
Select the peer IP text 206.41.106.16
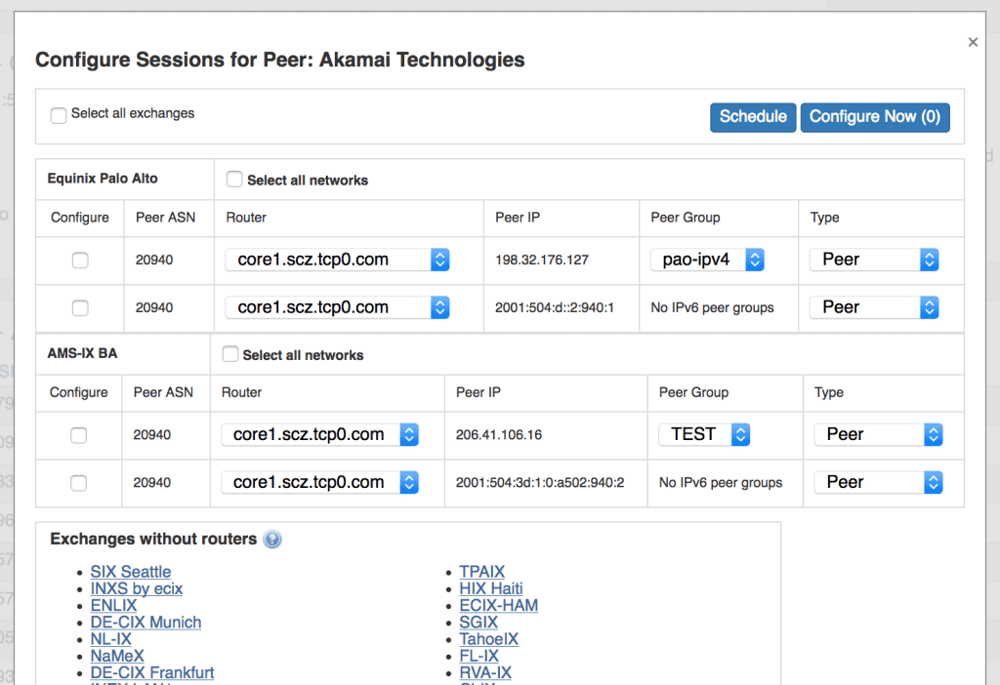click(499, 435)
